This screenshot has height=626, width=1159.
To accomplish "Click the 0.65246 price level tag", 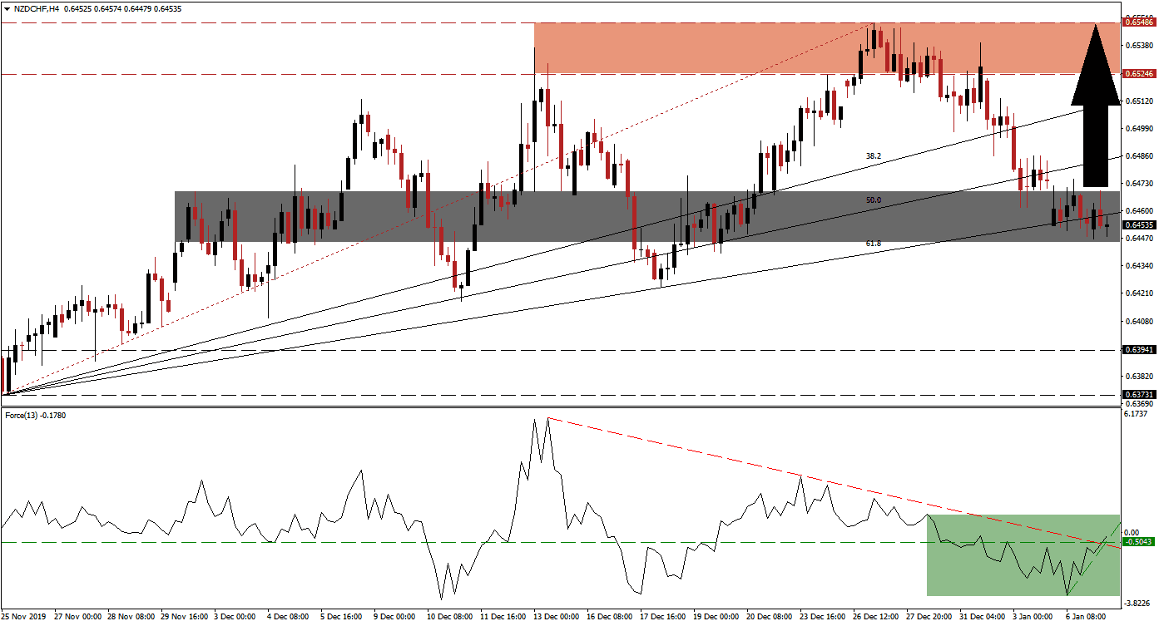I will tap(1137, 73).
